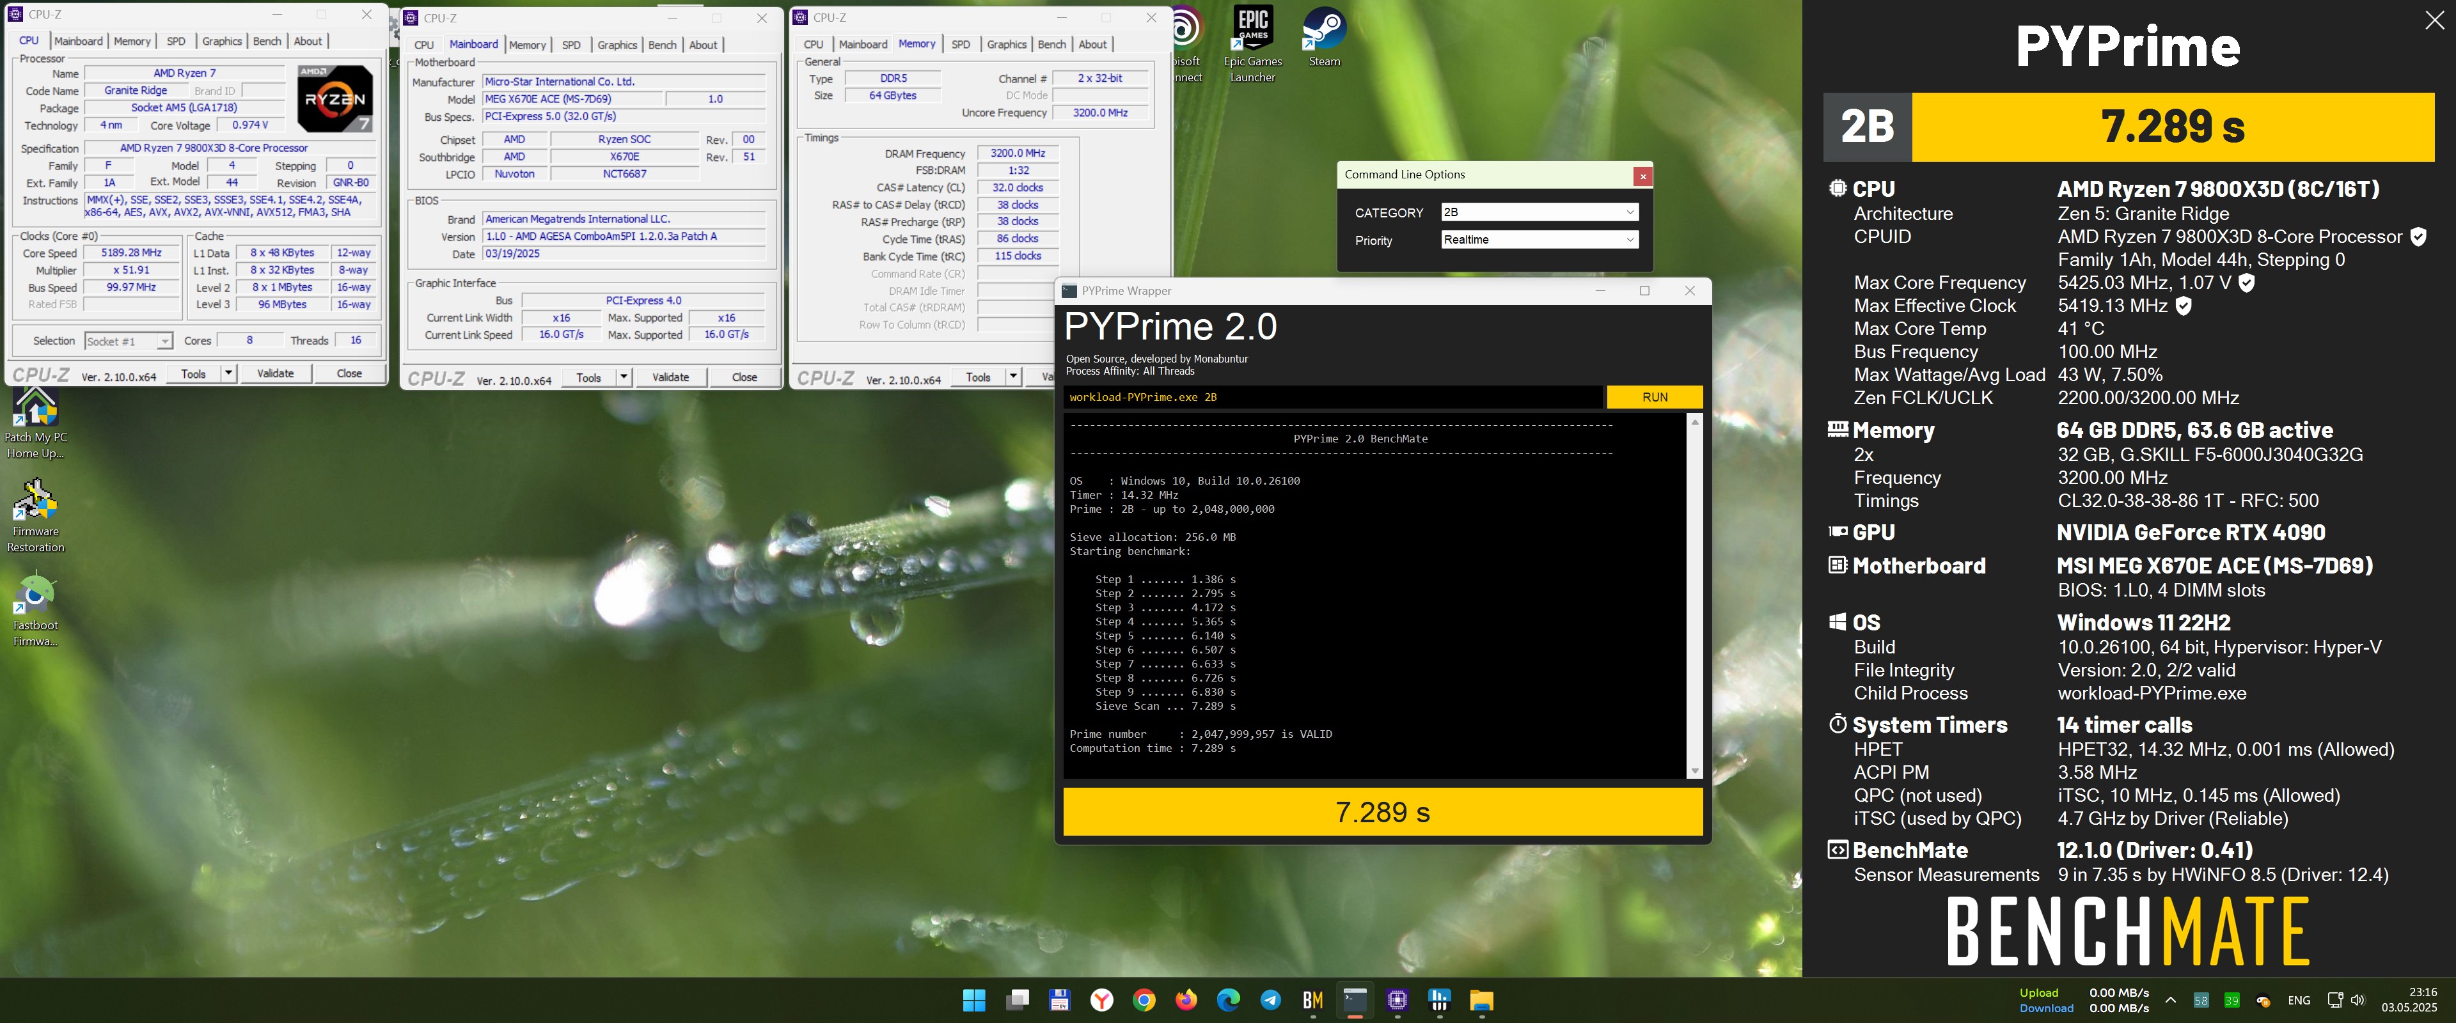Open the Bench tab in the first CPU-Z window
The width and height of the screenshot is (2456, 1023).
(267, 41)
